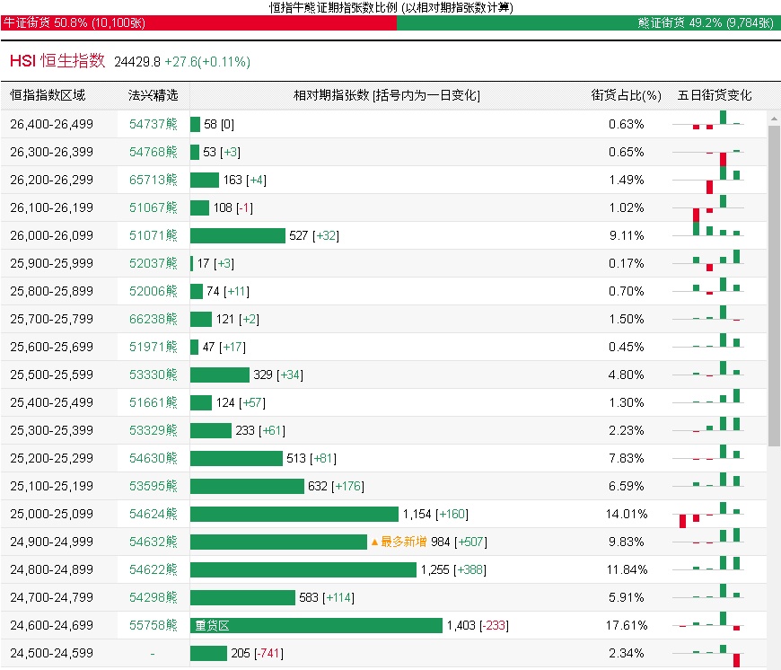This screenshot has width=781, height=670.
Task: Click the five-day chart for 25,000-25,099 row
Action: [715, 515]
